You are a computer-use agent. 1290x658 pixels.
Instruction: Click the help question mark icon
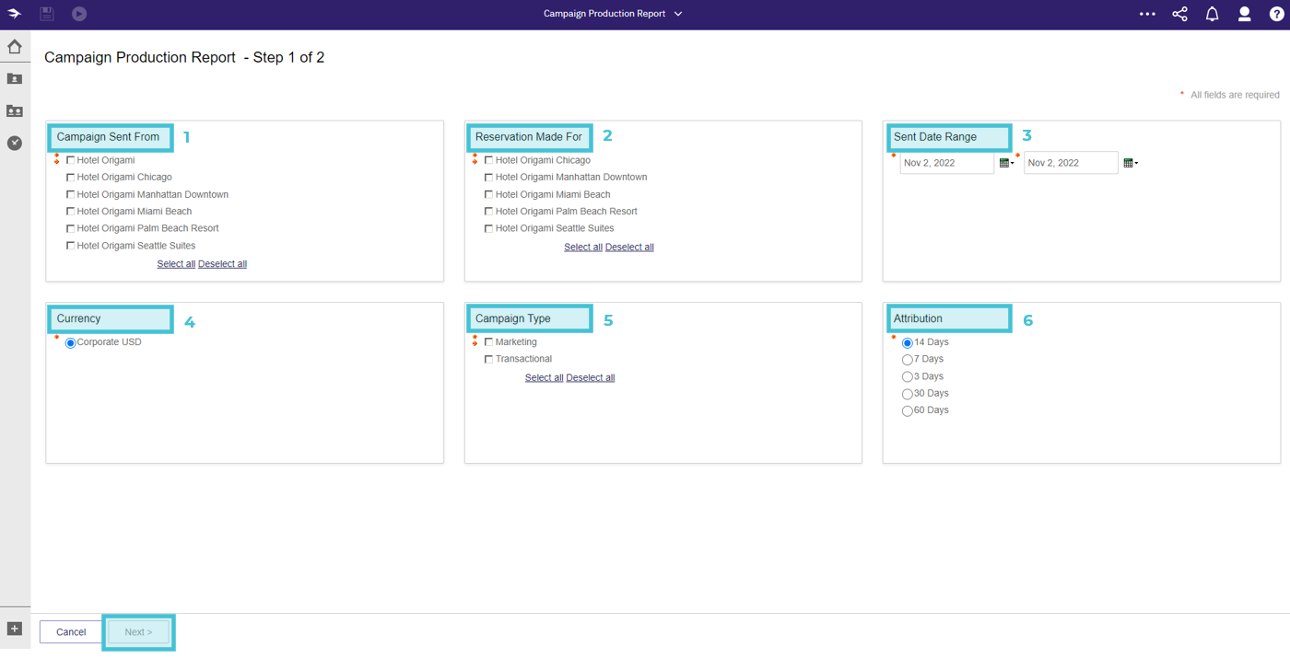pyautogui.click(x=1276, y=14)
